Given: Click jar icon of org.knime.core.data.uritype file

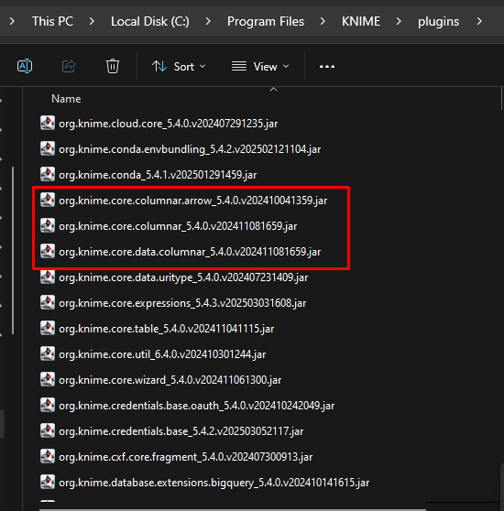Looking at the screenshot, I should 48,277.
